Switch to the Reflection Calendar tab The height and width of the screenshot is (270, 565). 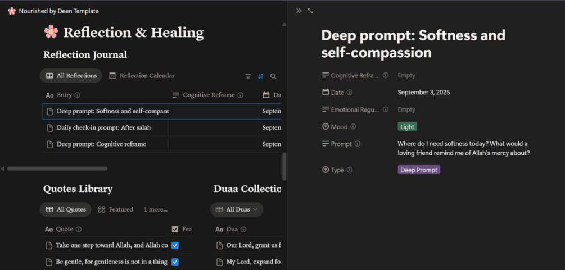click(142, 76)
